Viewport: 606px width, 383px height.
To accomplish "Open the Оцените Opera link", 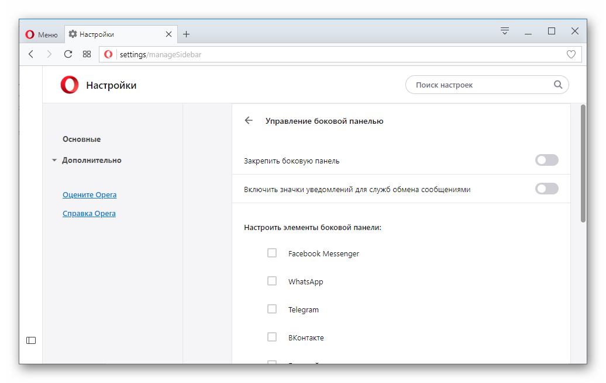I will coord(89,195).
